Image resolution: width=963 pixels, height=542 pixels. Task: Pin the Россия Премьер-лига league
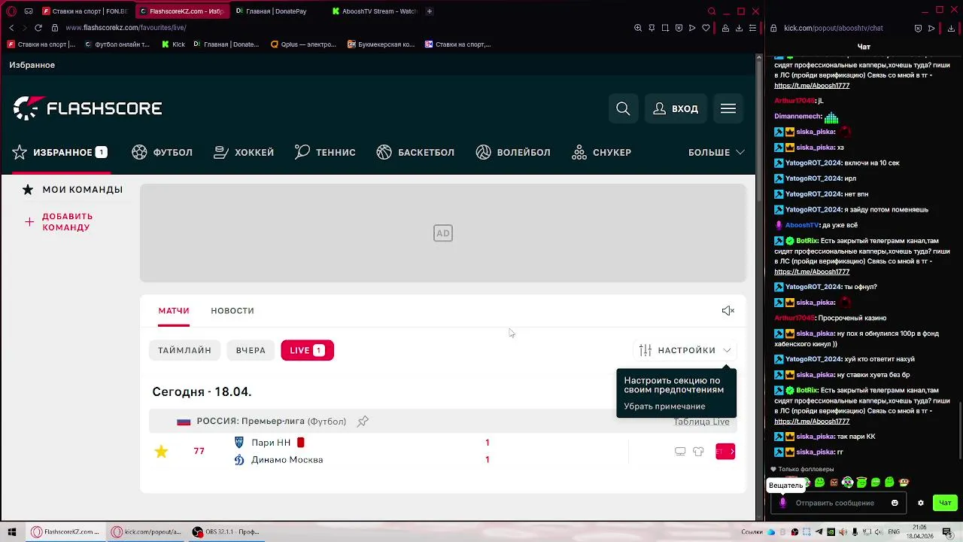tap(363, 422)
